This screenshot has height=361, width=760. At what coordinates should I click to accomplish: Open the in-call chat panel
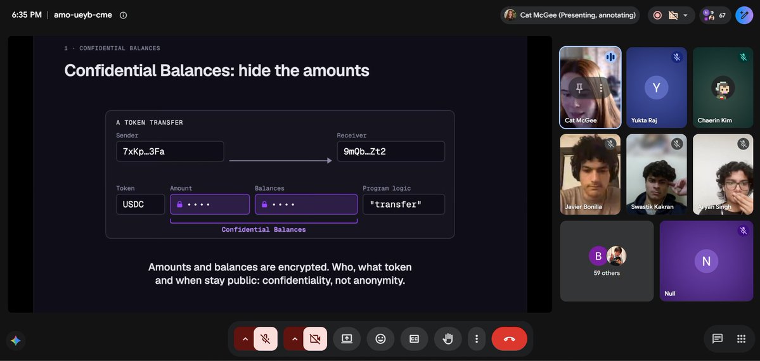coord(718,339)
